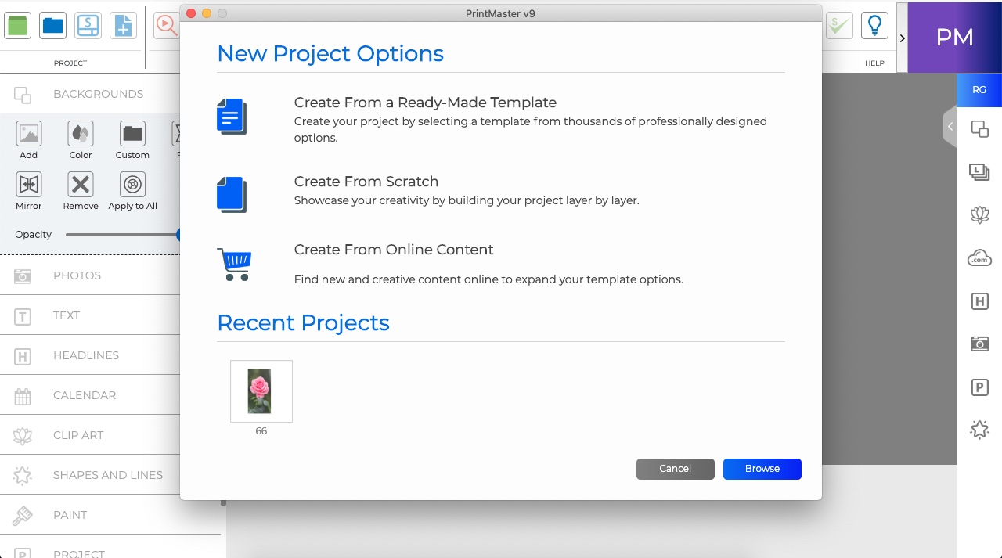Image resolution: width=1002 pixels, height=558 pixels.
Task: Select Create From Scratch option
Action: coord(366,182)
